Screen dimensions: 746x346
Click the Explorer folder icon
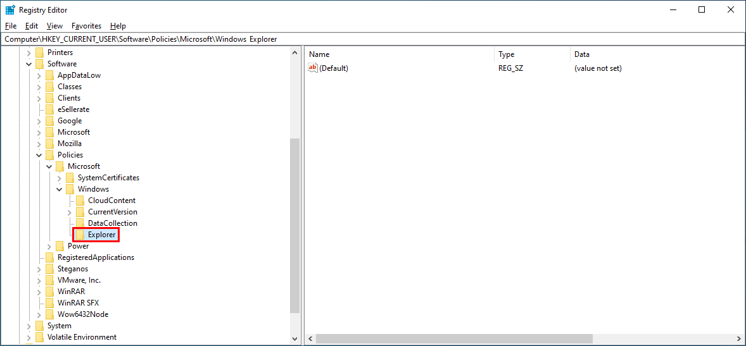click(80, 234)
